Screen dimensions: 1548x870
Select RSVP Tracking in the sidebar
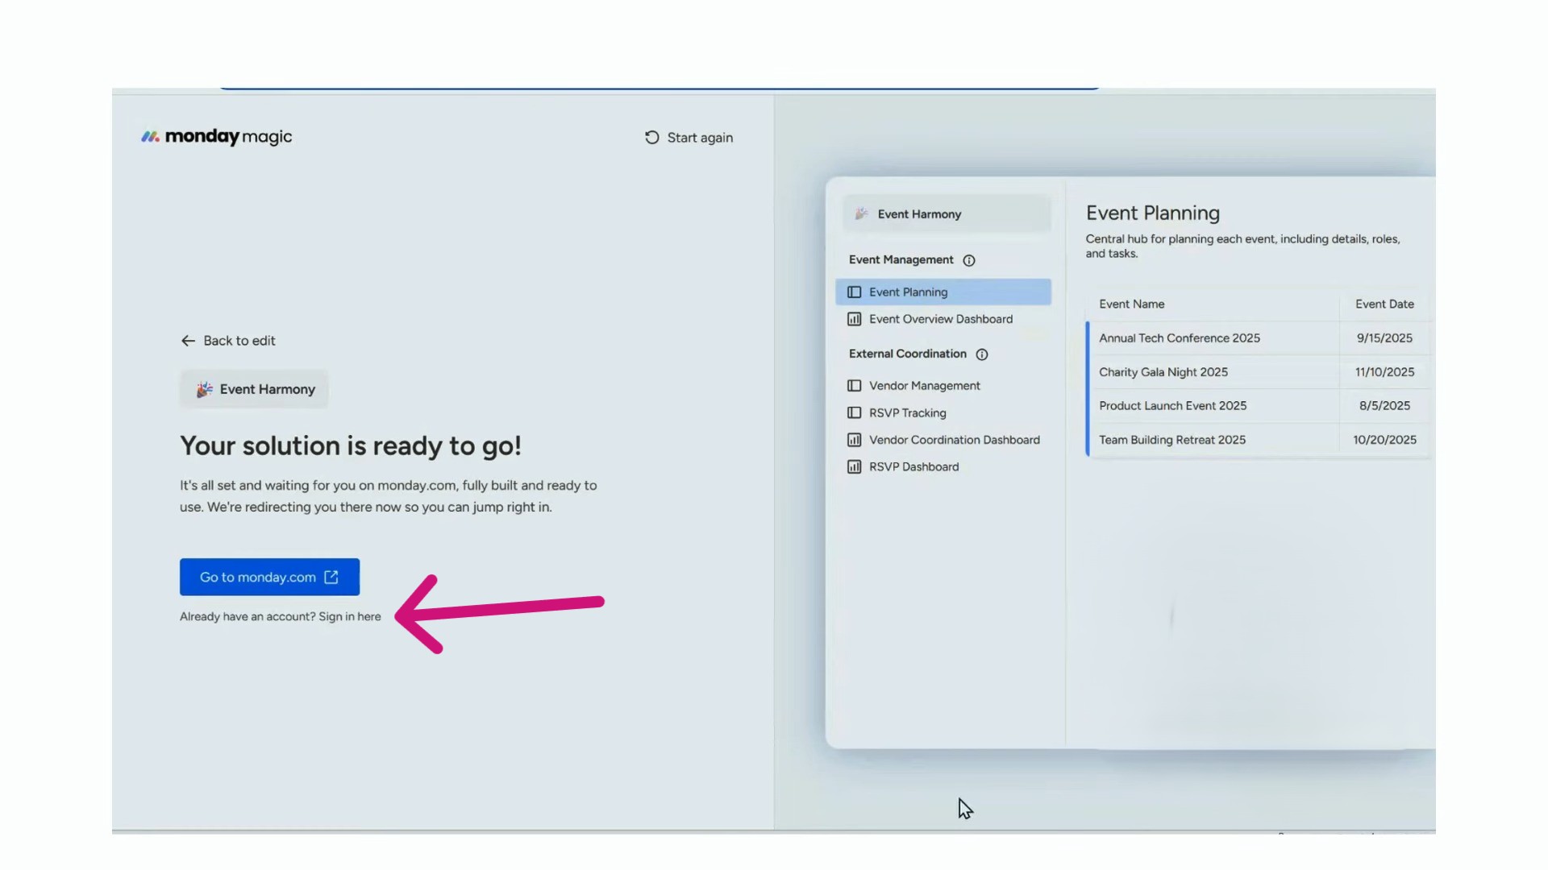point(907,413)
